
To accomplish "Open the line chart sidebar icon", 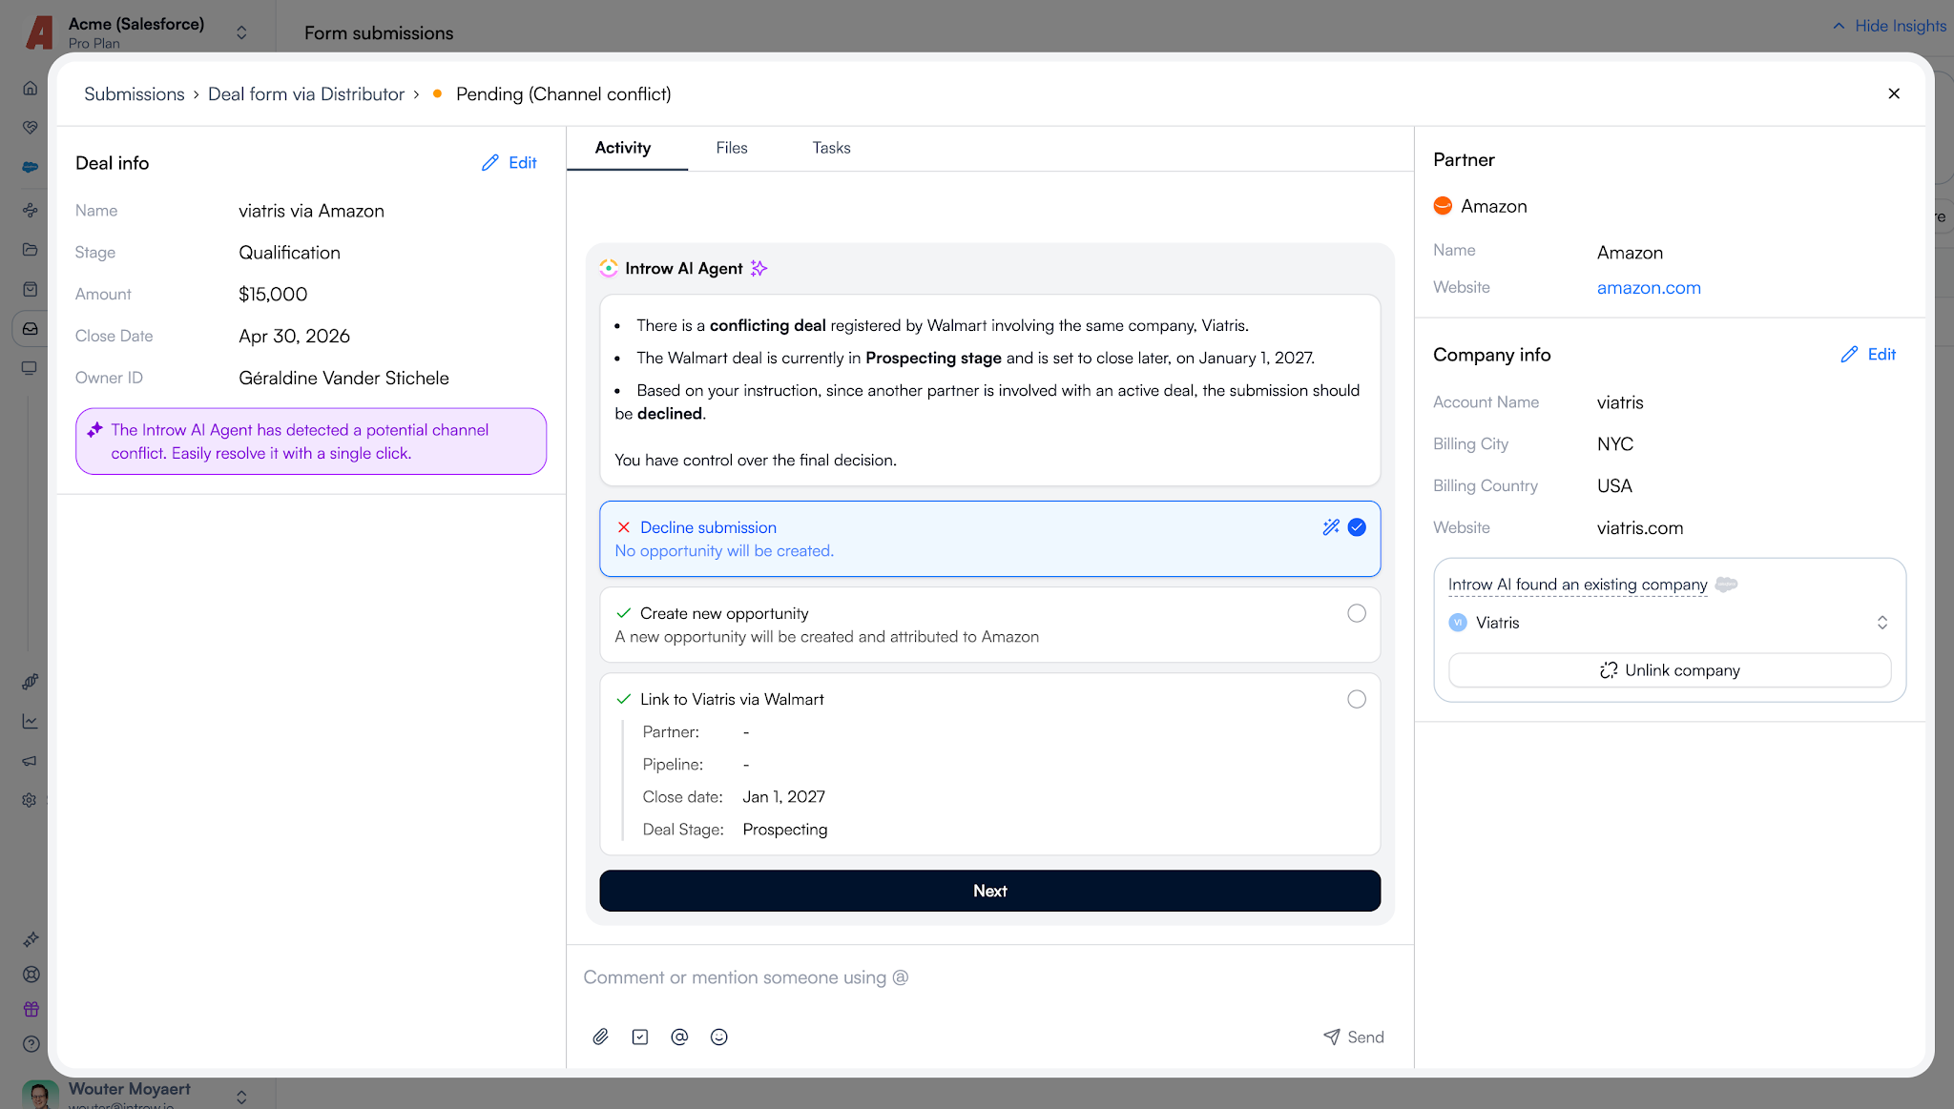I will click(31, 722).
